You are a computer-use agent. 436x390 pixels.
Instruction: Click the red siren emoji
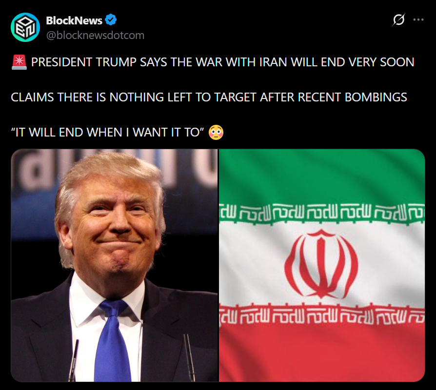[19, 62]
